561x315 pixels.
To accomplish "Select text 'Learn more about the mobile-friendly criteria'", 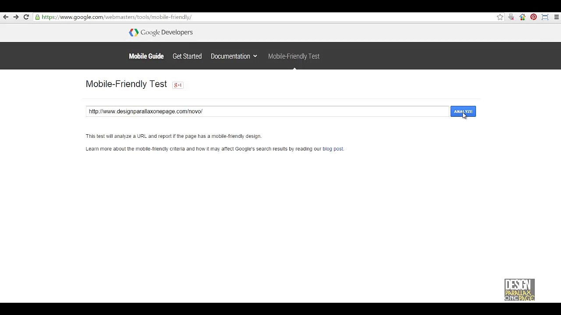I will [x=135, y=149].
